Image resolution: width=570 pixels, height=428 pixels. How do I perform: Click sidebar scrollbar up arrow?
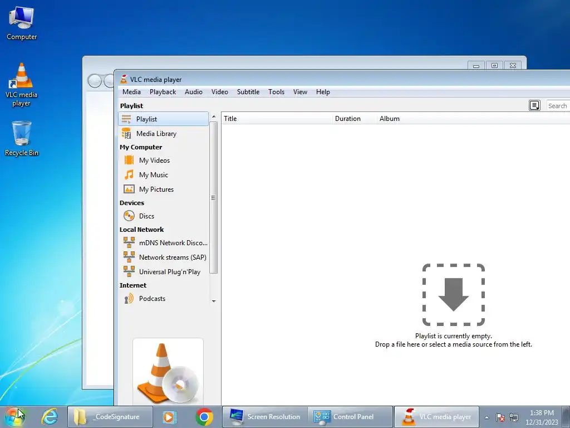pyautogui.click(x=214, y=116)
